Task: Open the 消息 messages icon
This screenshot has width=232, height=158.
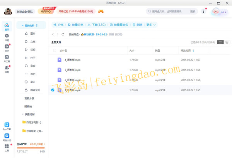Action: 7,69
